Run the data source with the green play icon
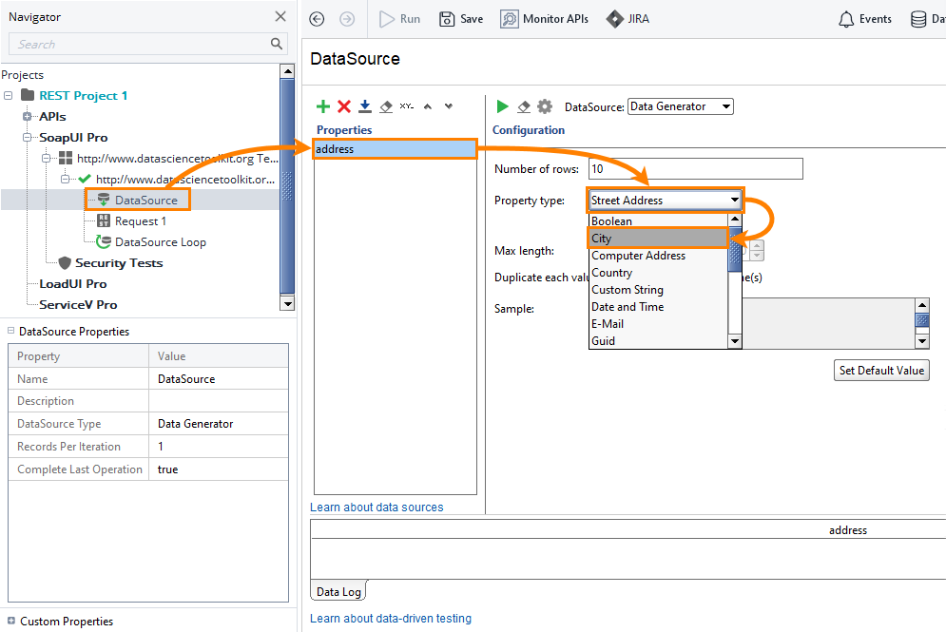946x632 pixels. (502, 106)
